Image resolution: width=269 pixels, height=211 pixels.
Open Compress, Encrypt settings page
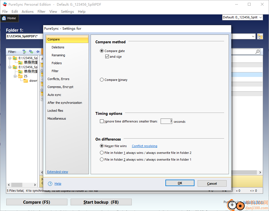[x=60, y=87]
